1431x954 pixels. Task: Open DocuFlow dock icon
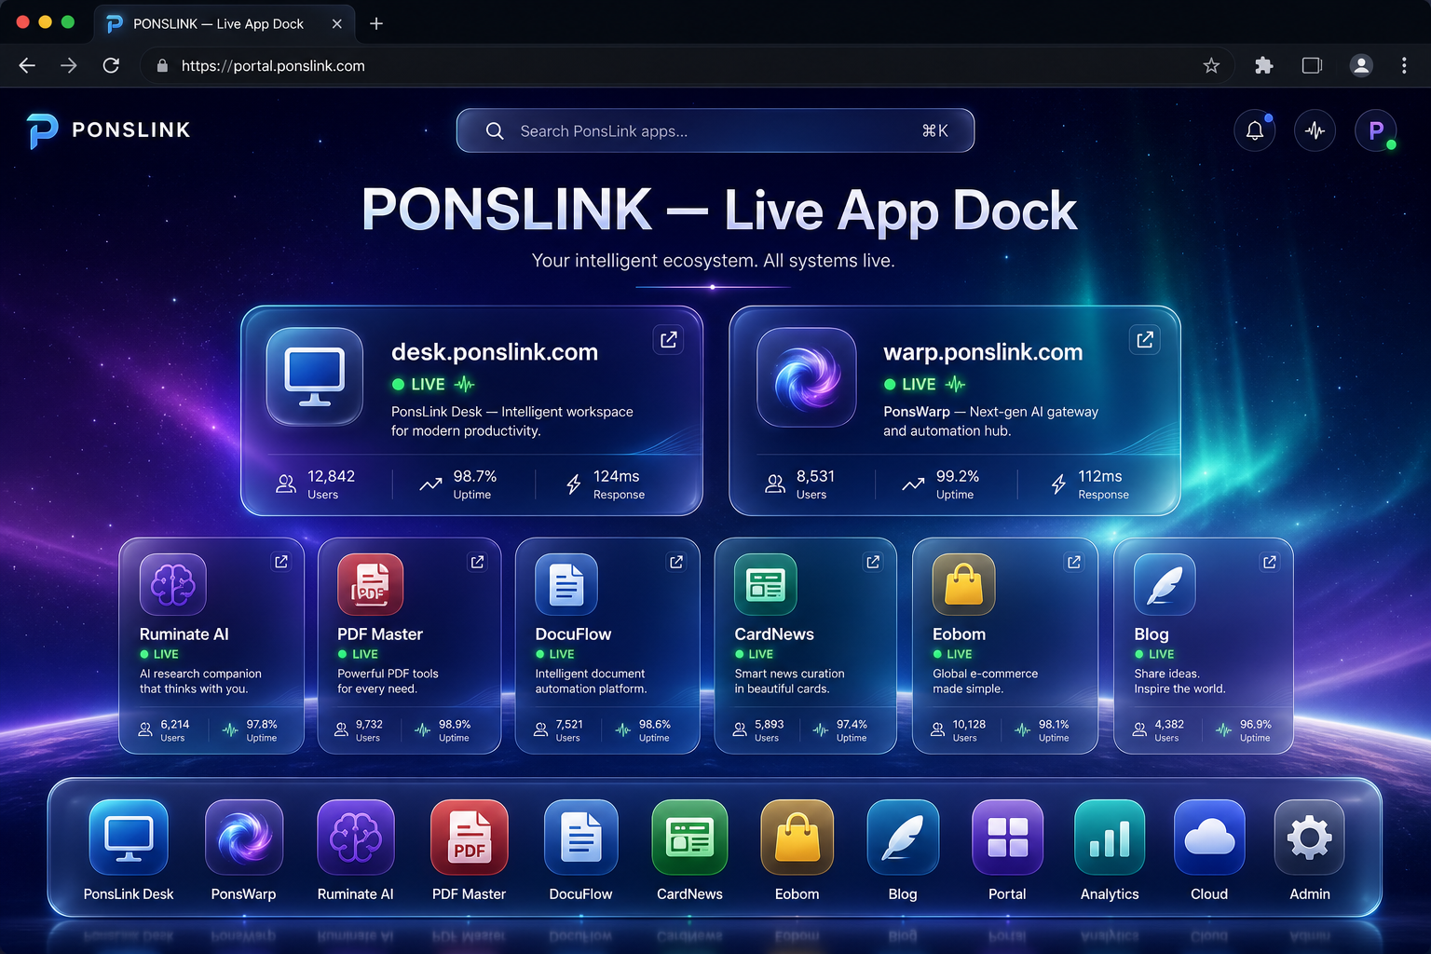[580, 837]
